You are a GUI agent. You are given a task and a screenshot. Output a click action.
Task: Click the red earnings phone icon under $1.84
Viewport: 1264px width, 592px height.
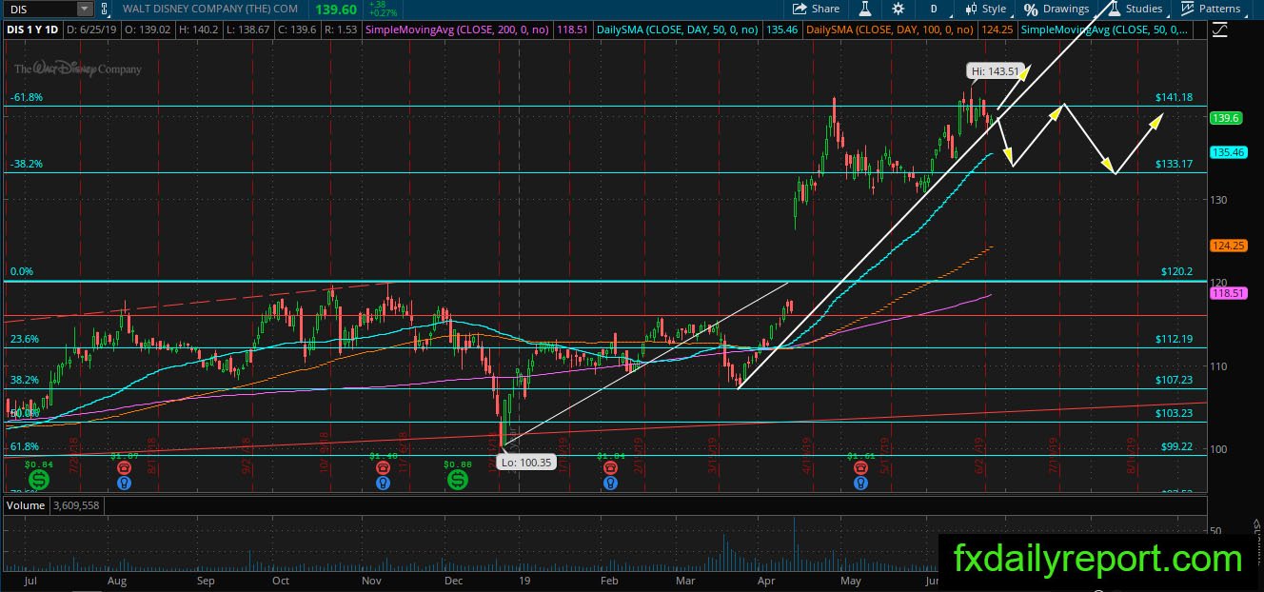[609, 469]
